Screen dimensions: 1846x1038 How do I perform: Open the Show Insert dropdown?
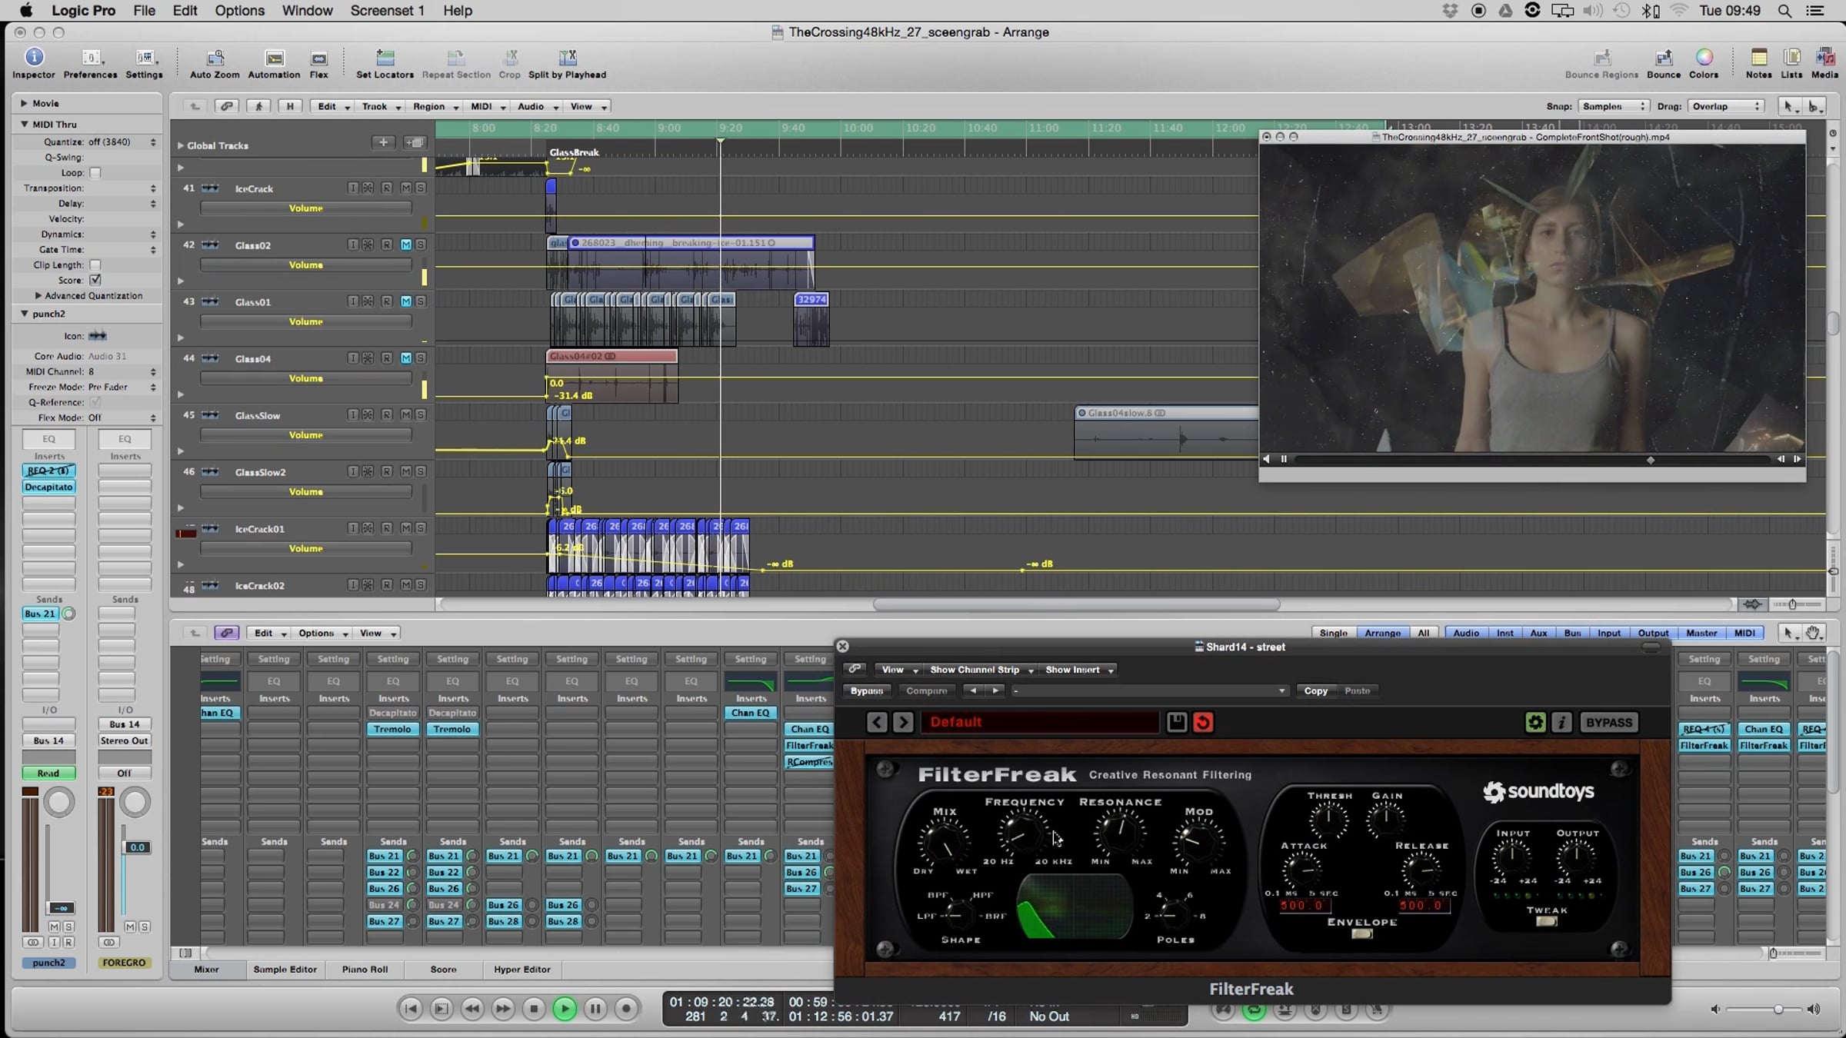coord(1079,670)
